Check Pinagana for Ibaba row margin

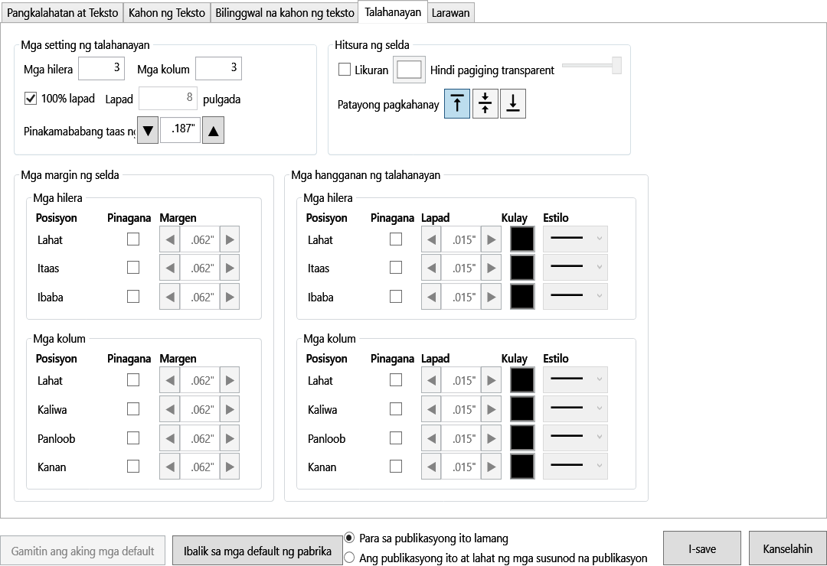point(133,297)
